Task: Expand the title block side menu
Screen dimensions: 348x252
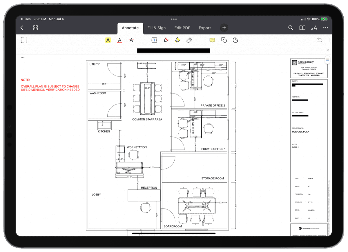Action: (x=327, y=60)
